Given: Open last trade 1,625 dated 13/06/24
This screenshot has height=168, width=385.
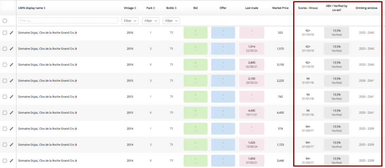Looking at the screenshot, I should pyautogui.click(x=252, y=144).
